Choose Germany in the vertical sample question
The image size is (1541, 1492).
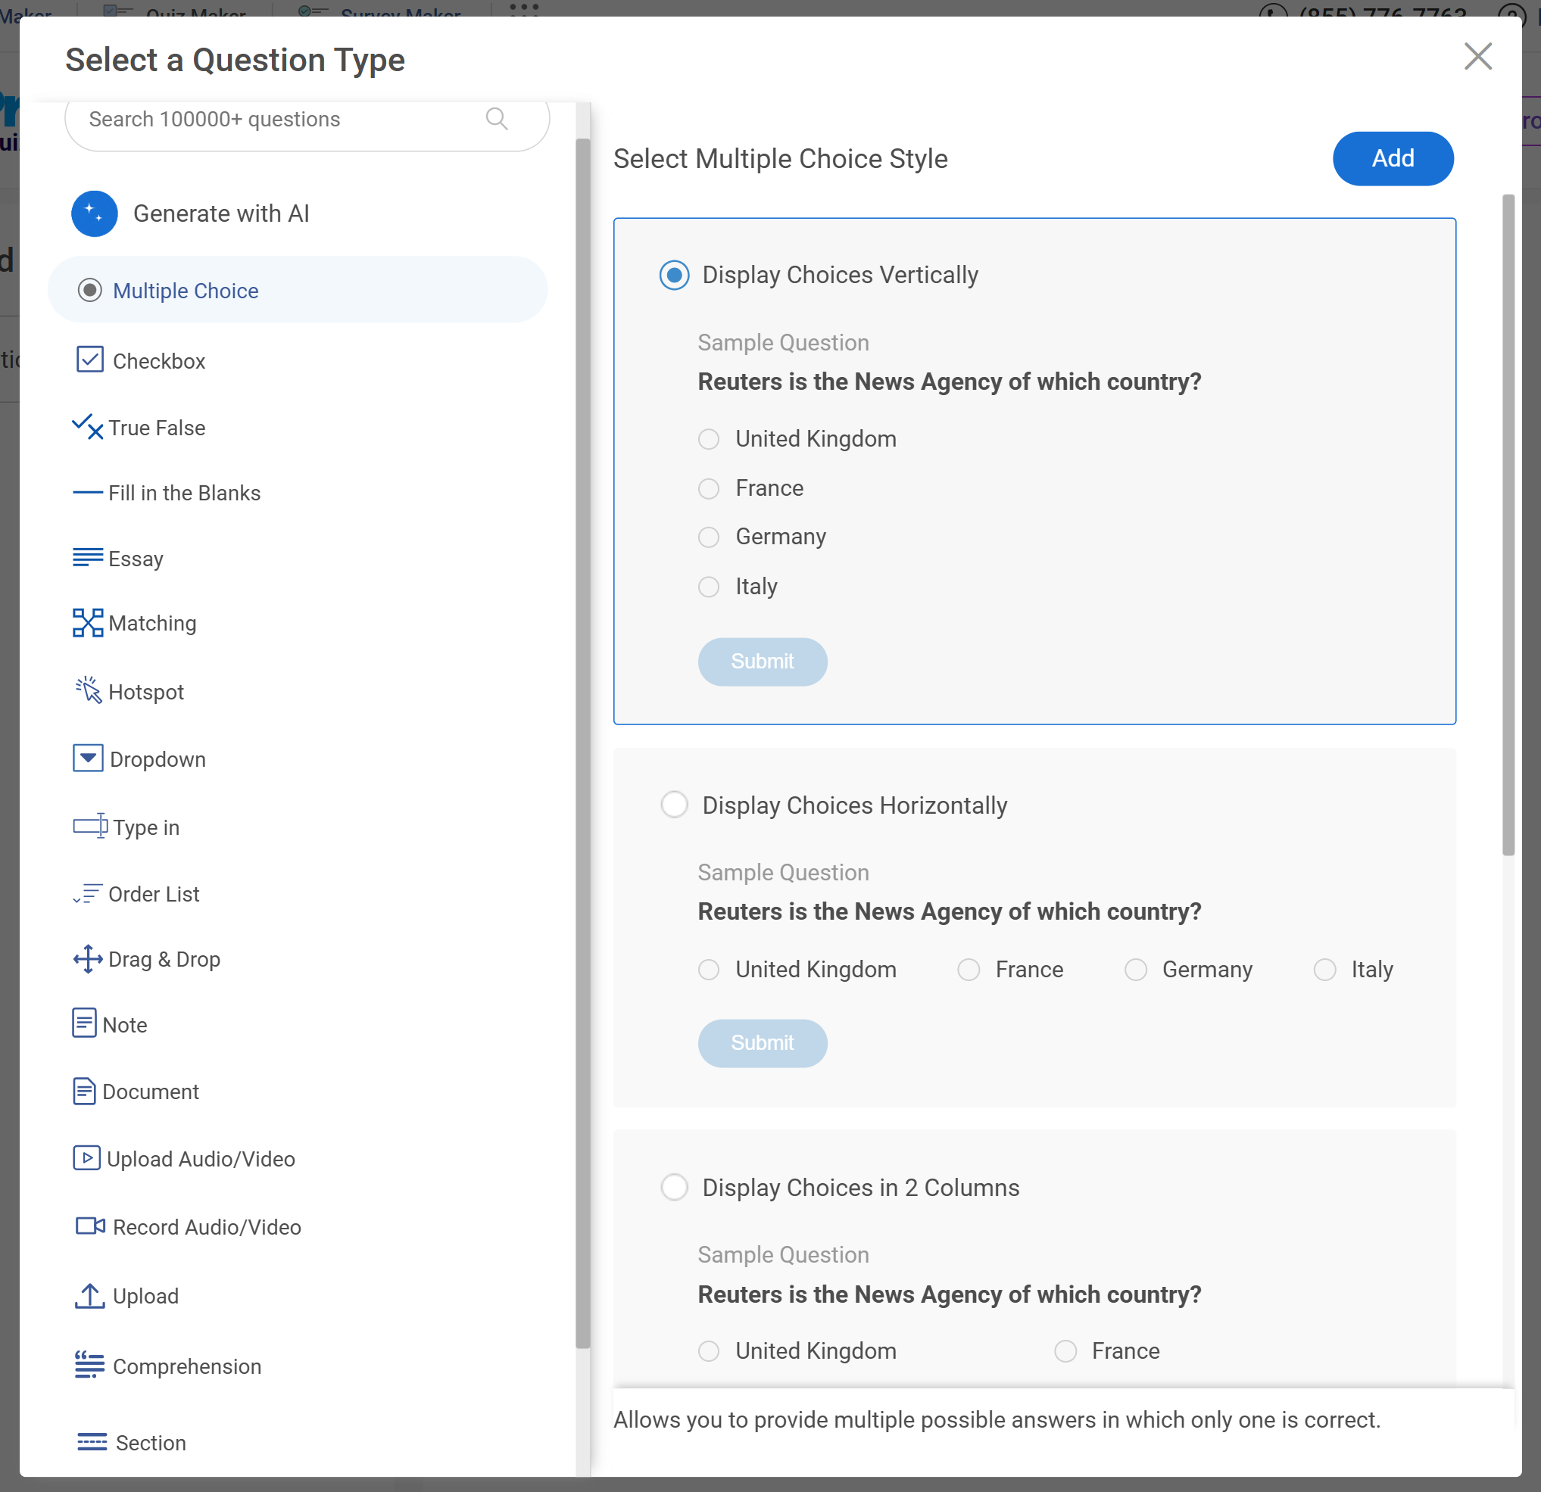[x=708, y=537]
